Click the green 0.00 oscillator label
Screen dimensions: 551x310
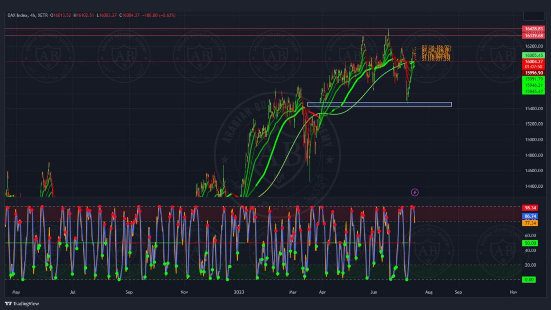tap(529, 280)
